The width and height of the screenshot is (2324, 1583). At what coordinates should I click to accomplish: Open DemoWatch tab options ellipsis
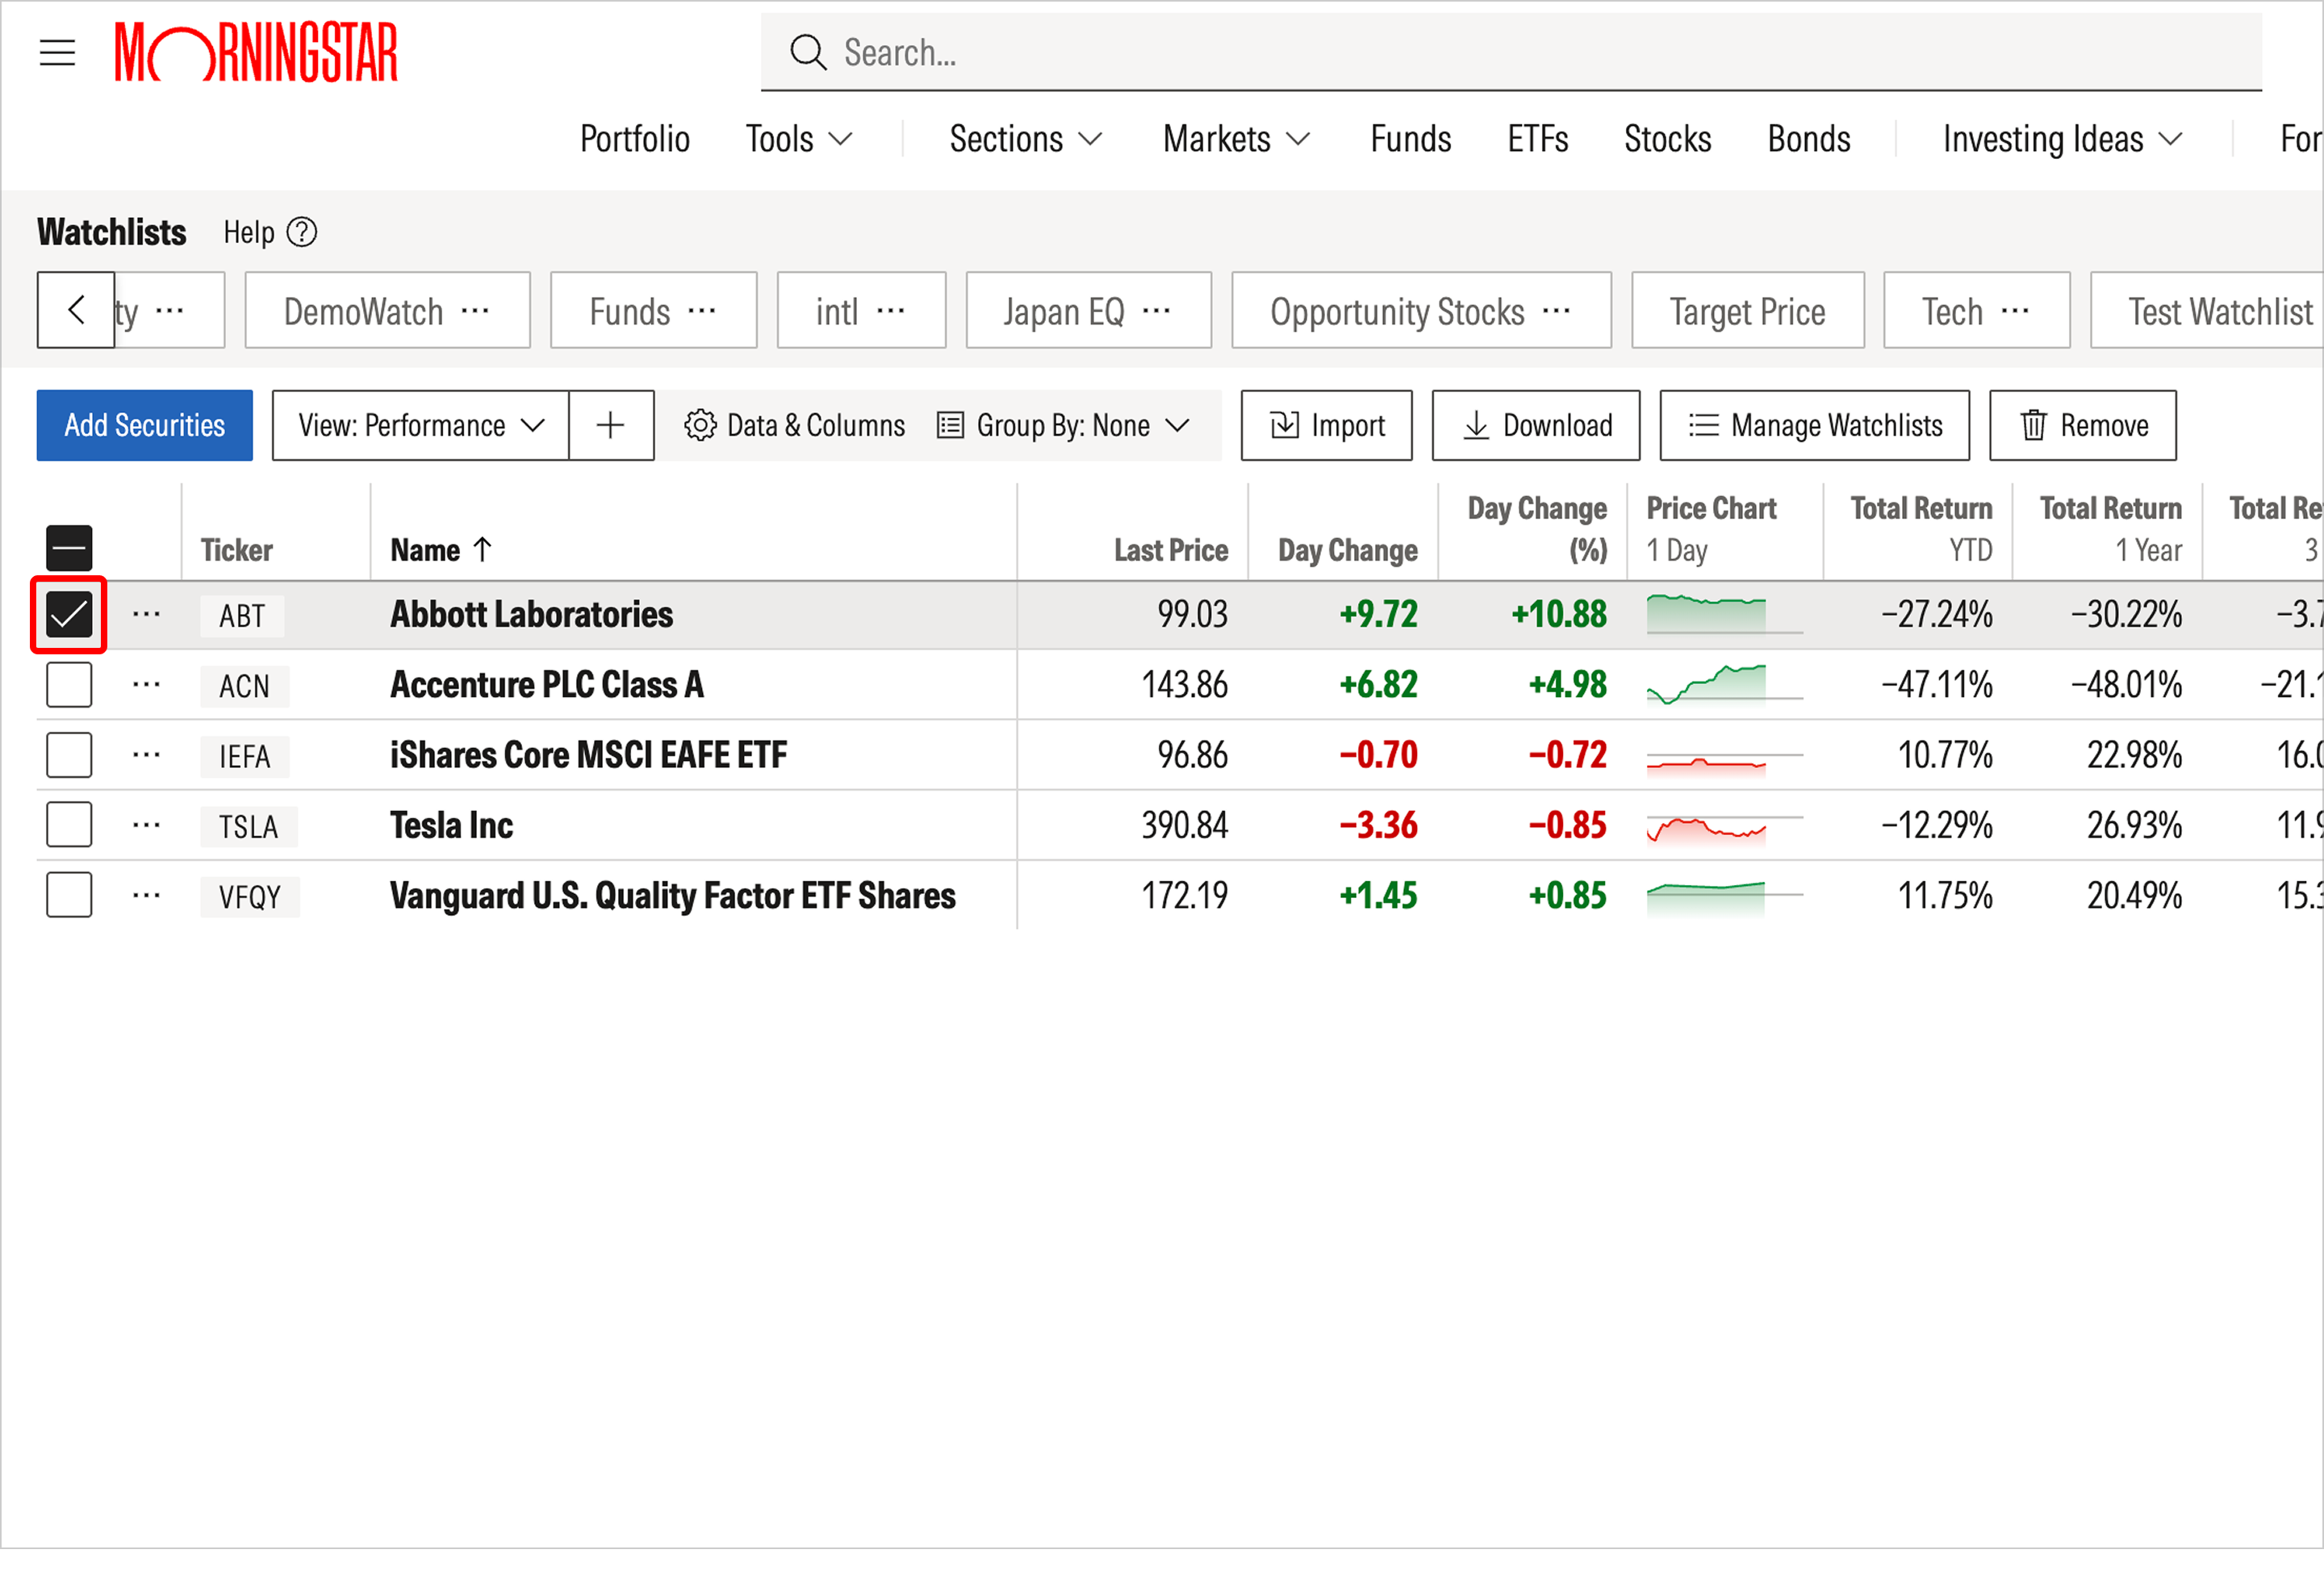tap(475, 311)
